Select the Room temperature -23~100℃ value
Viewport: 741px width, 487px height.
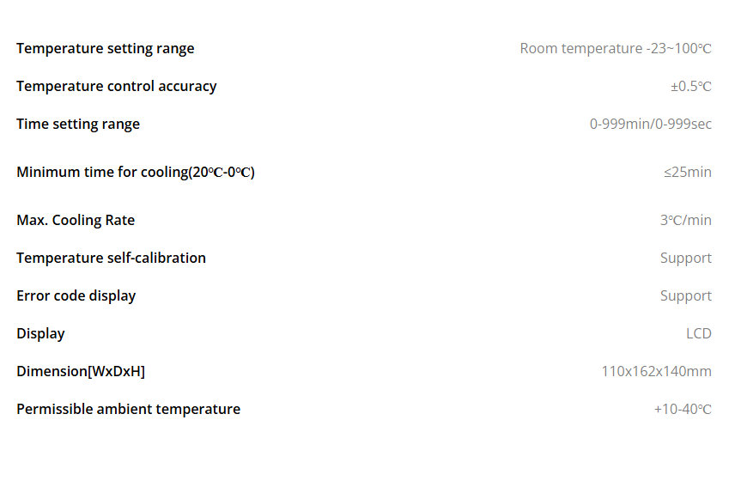[x=616, y=49]
